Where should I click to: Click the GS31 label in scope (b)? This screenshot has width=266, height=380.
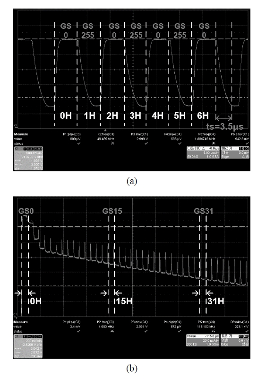pyautogui.click(x=204, y=211)
